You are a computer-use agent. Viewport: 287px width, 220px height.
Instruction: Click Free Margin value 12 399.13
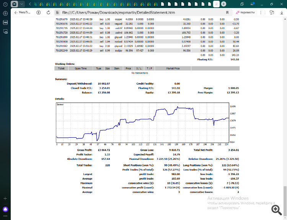[x=233, y=93]
